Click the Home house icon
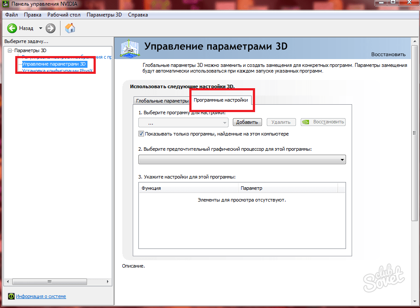Image resolution: width=420 pixels, height=308 pixels. pyautogui.click(x=70, y=28)
